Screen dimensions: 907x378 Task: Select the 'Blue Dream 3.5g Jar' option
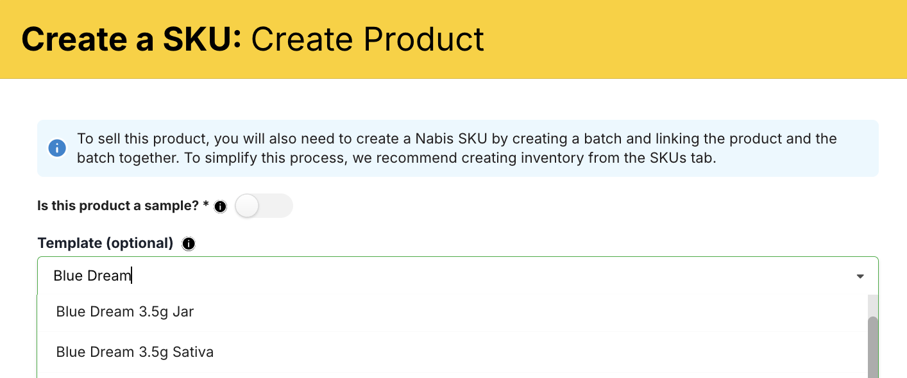click(x=125, y=312)
